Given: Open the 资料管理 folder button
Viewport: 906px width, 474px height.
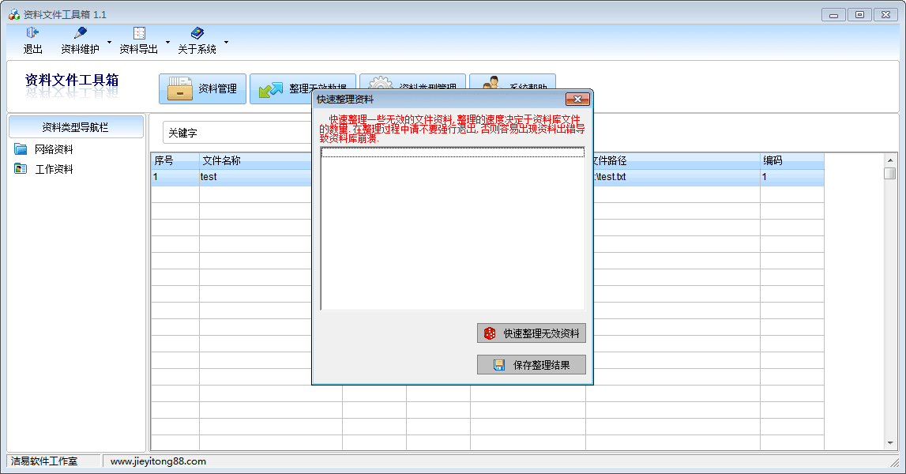Looking at the screenshot, I should (x=202, y=88).
